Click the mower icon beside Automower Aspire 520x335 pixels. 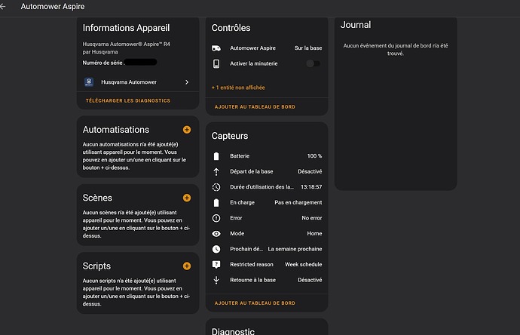[216, 48]
